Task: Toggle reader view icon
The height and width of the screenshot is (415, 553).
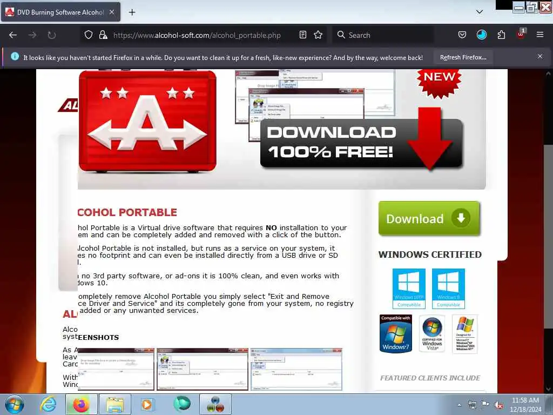Action: pyautogui.click(x=302, y=35)
